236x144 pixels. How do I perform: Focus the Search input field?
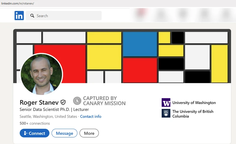coord(64,16)
